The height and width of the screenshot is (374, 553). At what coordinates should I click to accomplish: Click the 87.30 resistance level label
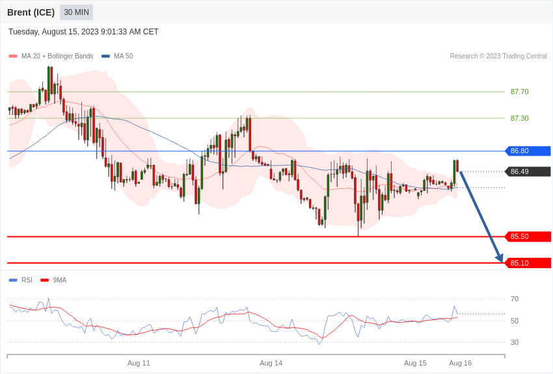(x=520, y=118)
